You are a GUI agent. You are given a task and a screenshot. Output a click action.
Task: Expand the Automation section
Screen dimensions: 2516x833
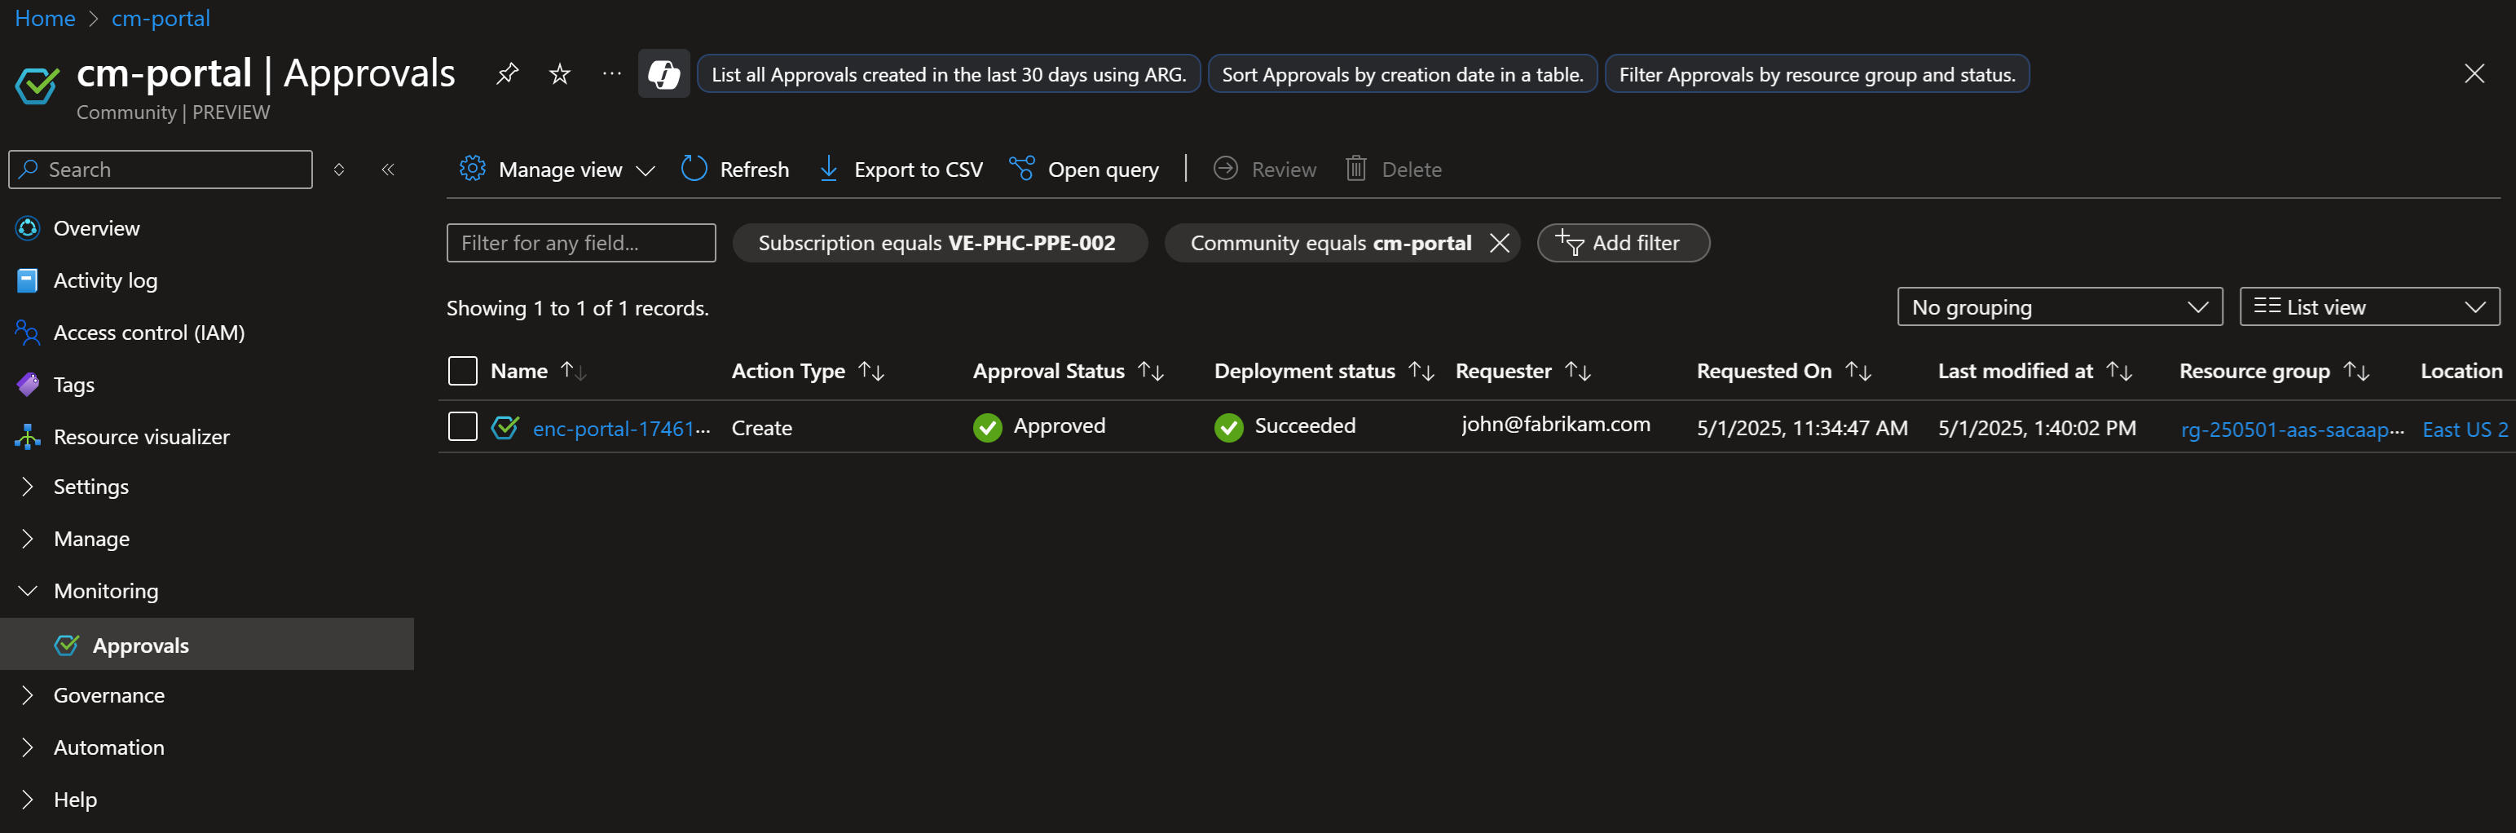[28, 747]
